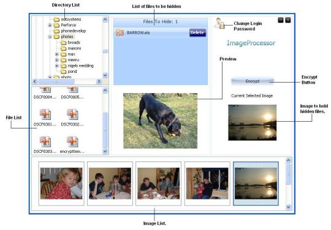Click the current selected sunset image

coord(253,122)
